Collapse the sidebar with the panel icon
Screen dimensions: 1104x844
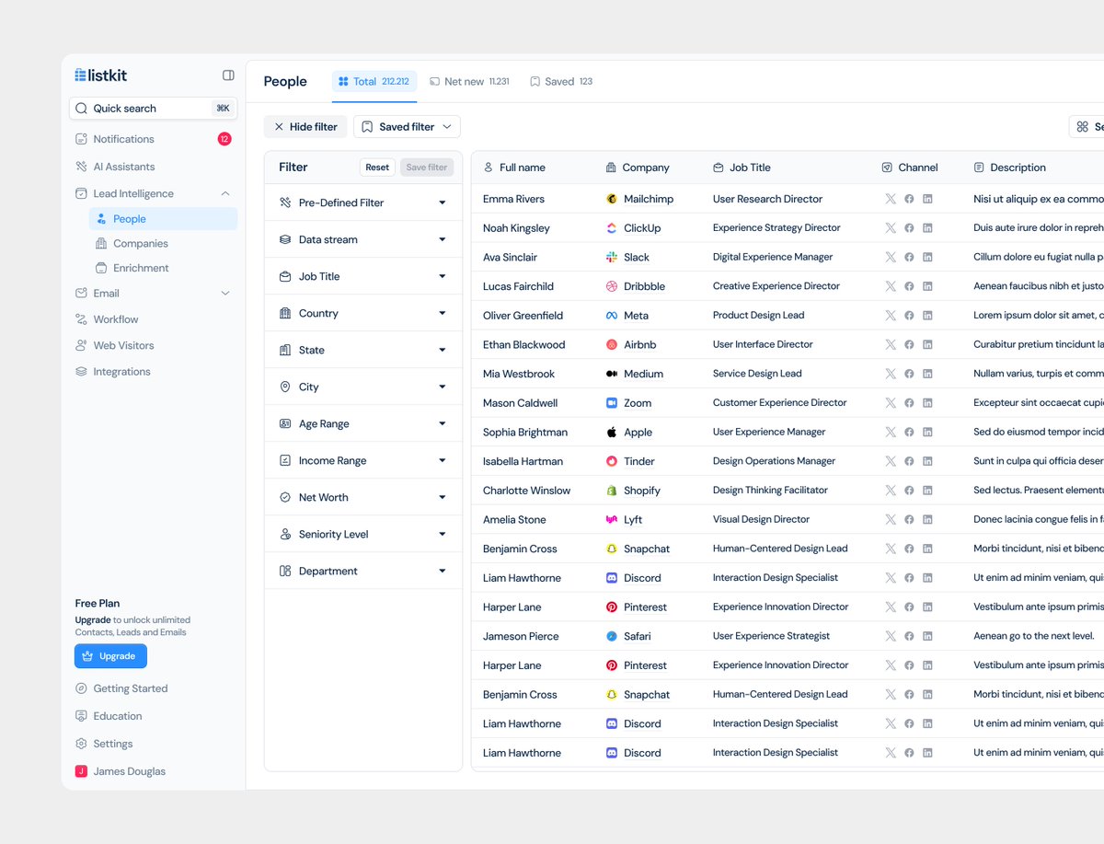[228, 75]
